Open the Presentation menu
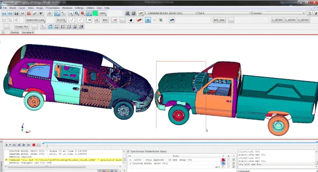This screenshot has height=172, width=318. [x=53, y=8]
